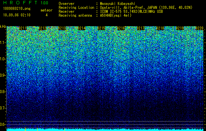
Task: Click the 0216 time marker
Action: tap(121, 28)
